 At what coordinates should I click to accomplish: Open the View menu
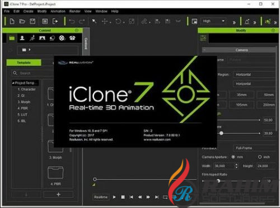coord(88,11)
